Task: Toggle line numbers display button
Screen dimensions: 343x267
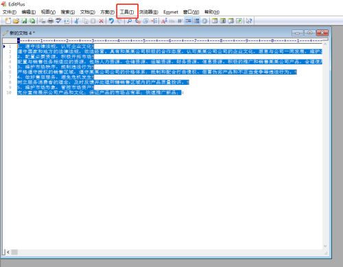Action: tap(196, 21)
